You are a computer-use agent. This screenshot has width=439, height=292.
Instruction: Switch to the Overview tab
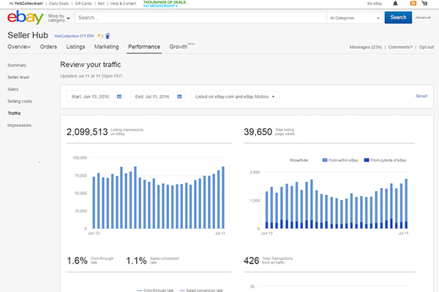19,47
